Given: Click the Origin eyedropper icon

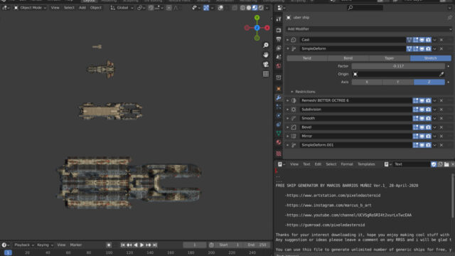Looking at the screenshot, I should (441, 74).
